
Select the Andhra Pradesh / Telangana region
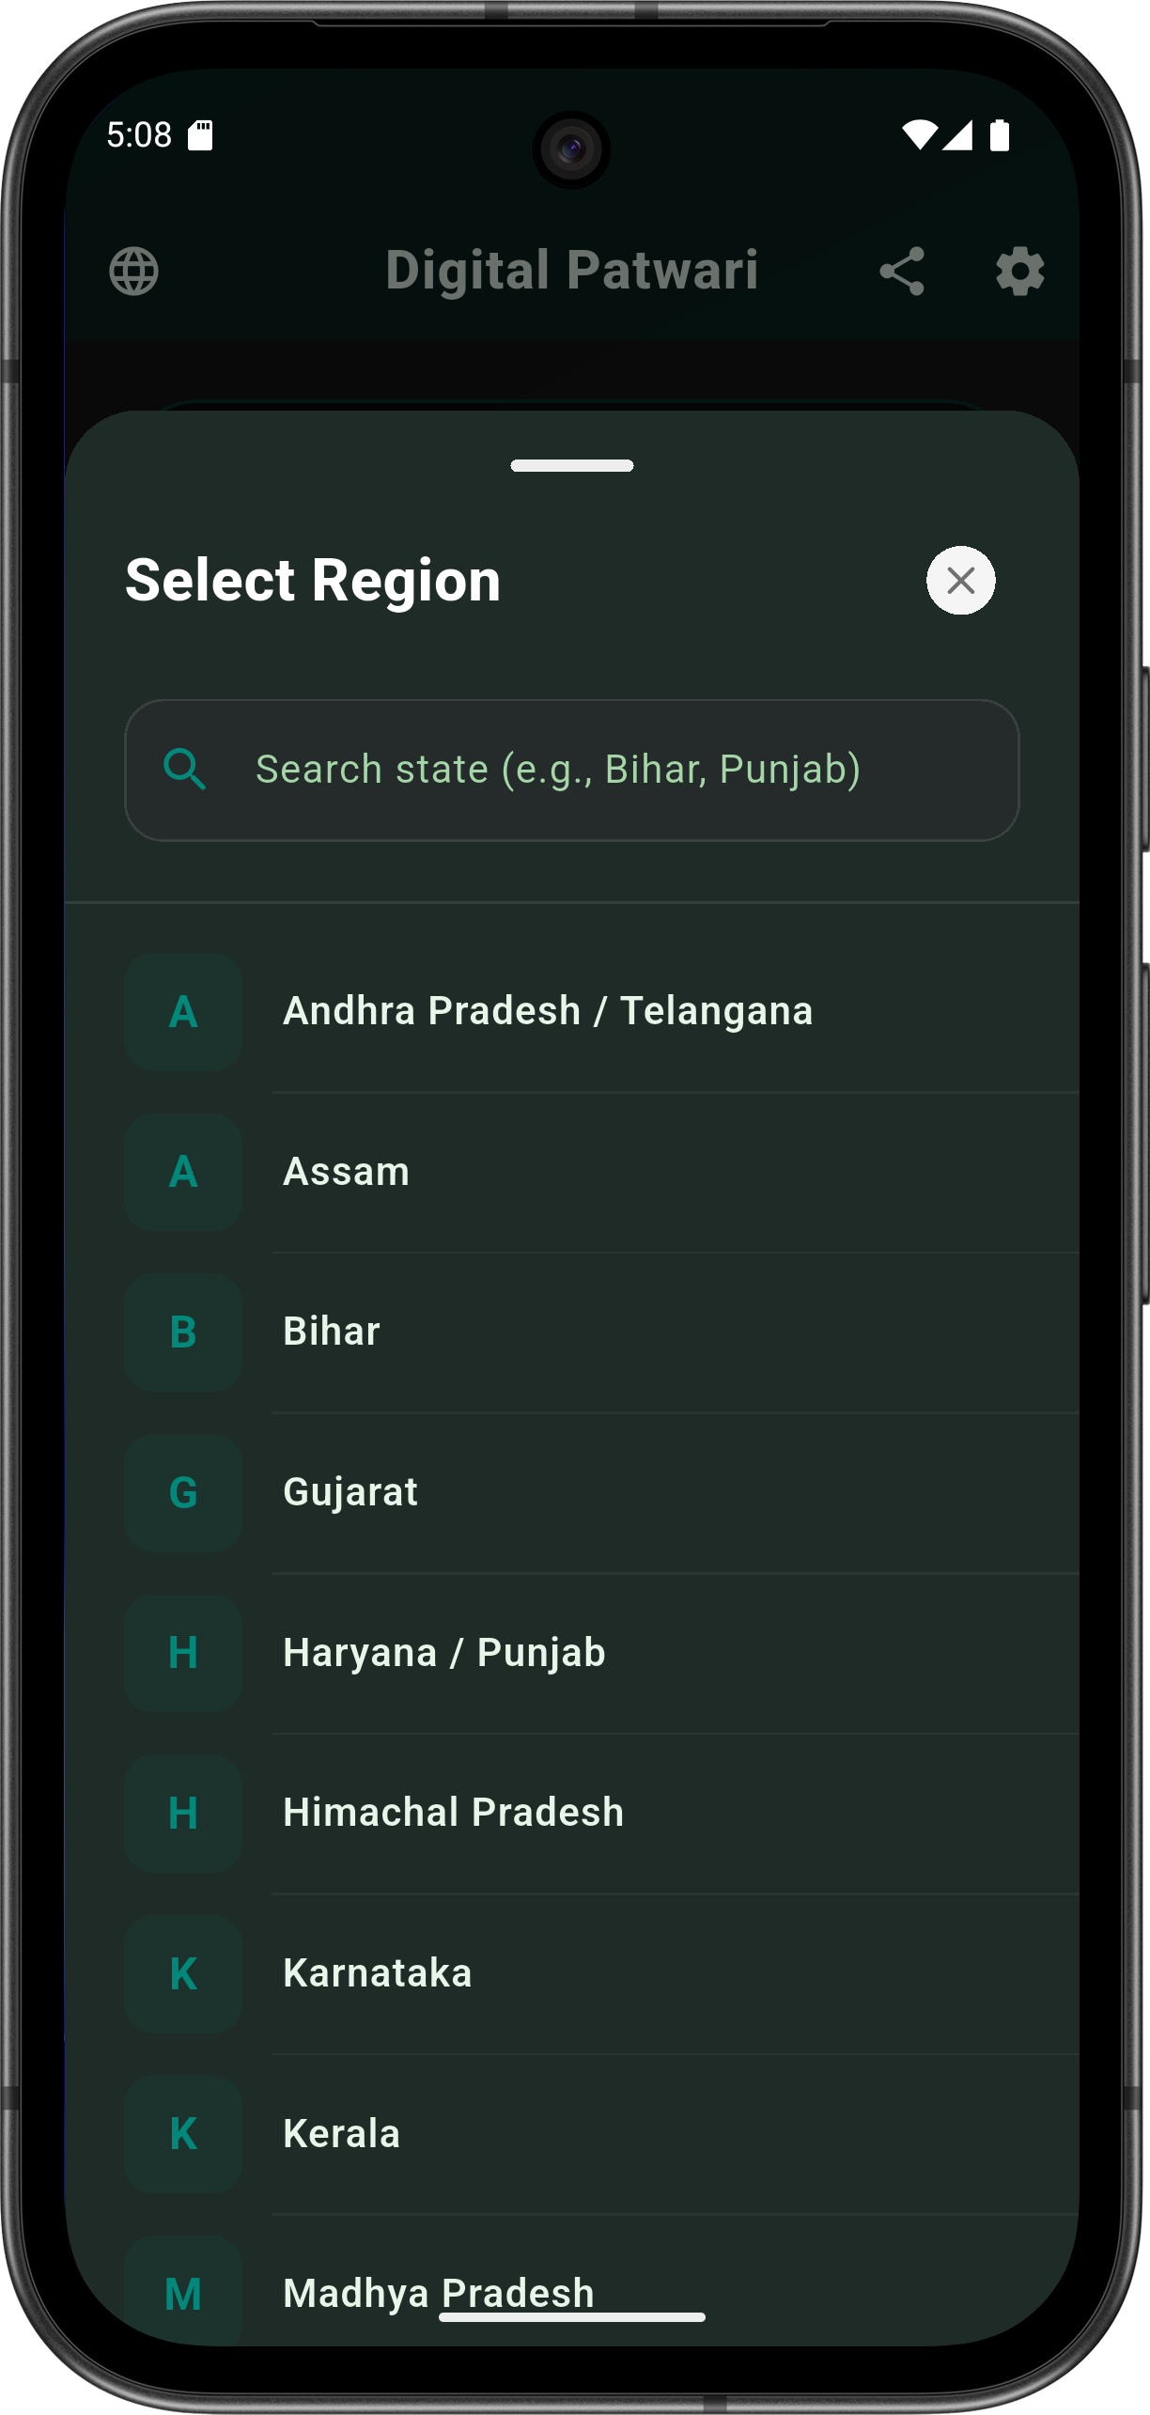[549, 1011]
